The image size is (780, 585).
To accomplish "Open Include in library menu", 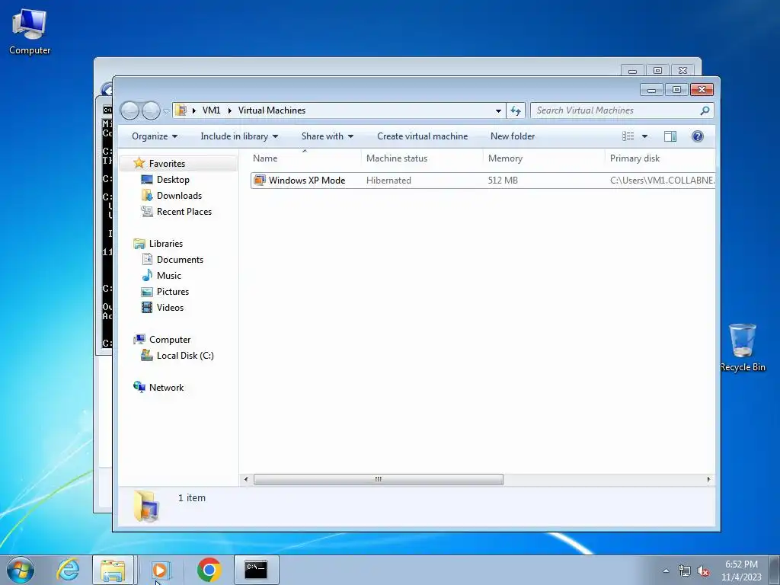I will tap(239, 136).
